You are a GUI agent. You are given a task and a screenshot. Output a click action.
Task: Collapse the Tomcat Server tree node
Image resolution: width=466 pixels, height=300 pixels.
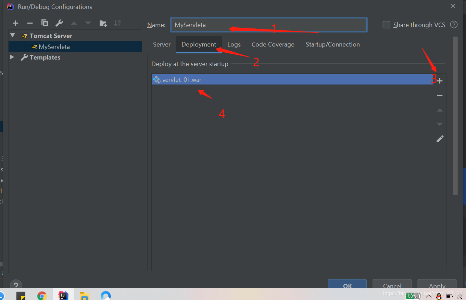13,36
